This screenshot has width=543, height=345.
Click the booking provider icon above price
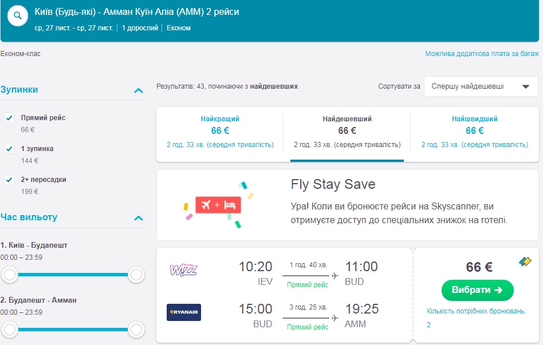pos(525,261)
